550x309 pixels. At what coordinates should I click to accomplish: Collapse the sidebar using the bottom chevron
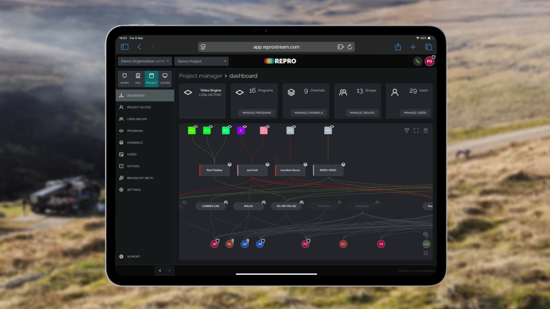(159, 270)
